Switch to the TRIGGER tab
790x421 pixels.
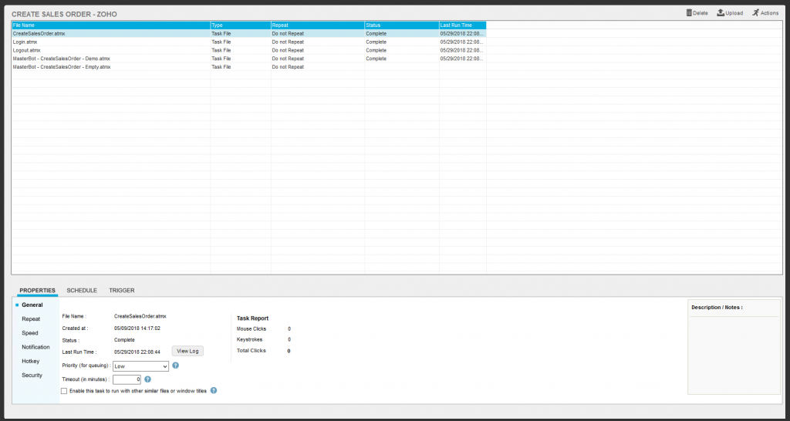[x=122, y=291]
